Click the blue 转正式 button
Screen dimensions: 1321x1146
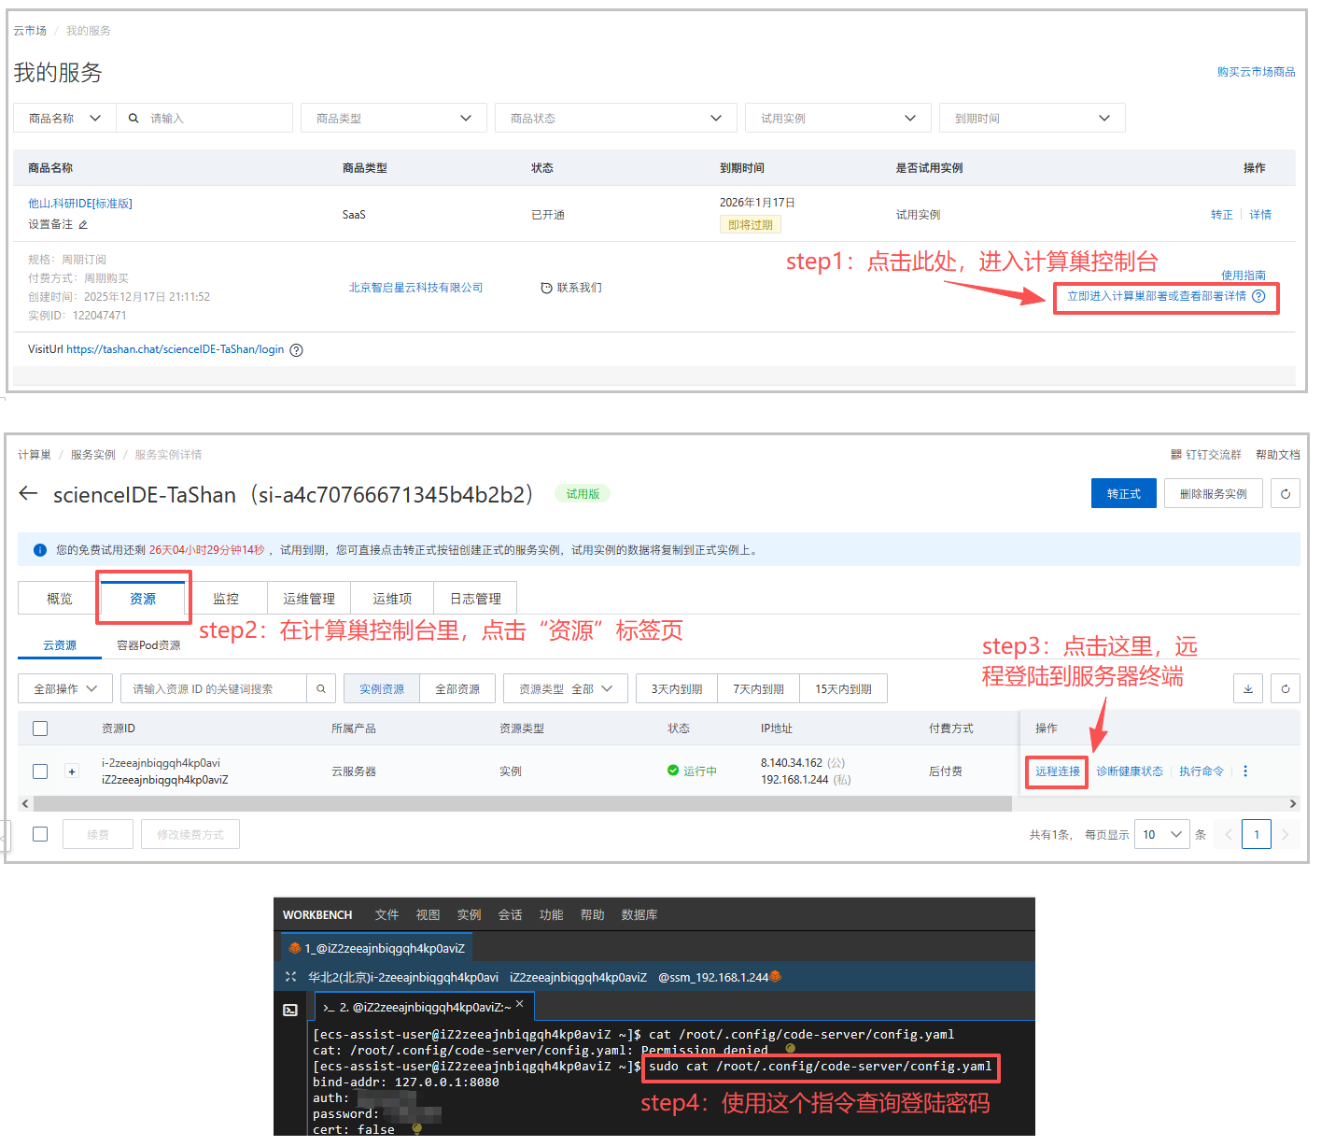1123,494
